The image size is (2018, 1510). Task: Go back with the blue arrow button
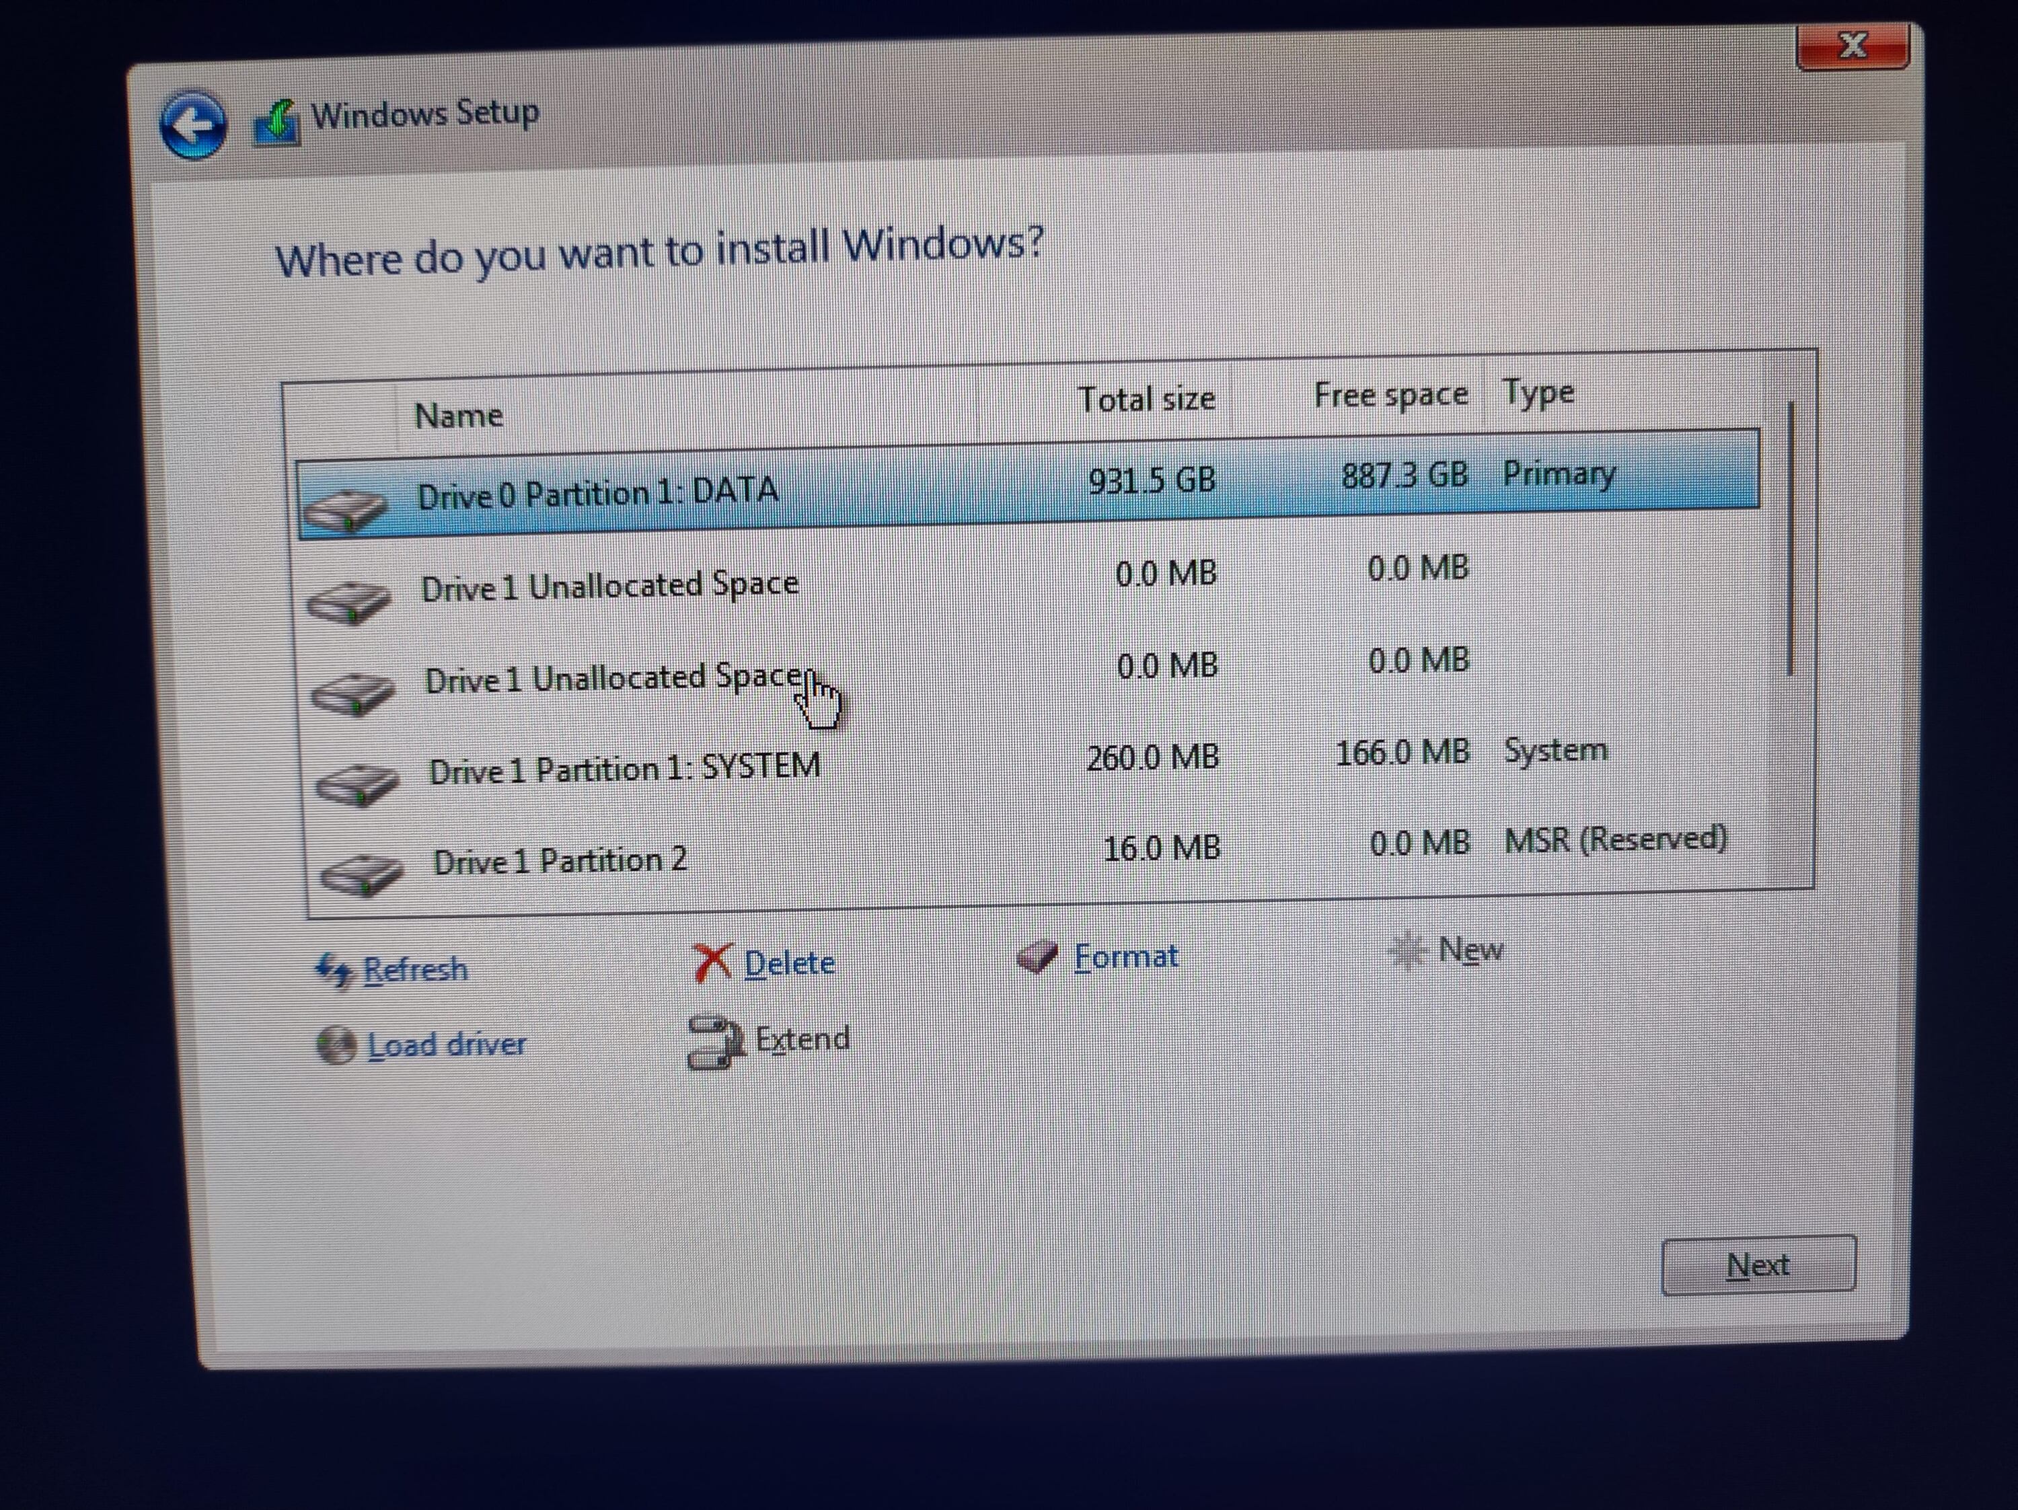(192, 124)
